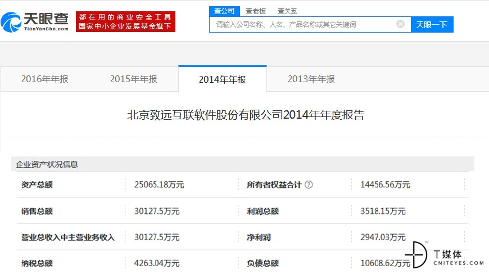Click the 资产总额 label
The width and height of the screenshot is (489, 274).
tap(37, 185)
